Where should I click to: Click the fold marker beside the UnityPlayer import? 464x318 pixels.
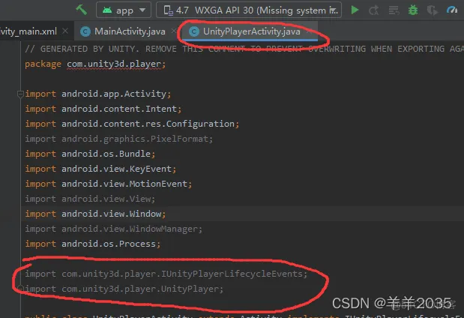20,288
